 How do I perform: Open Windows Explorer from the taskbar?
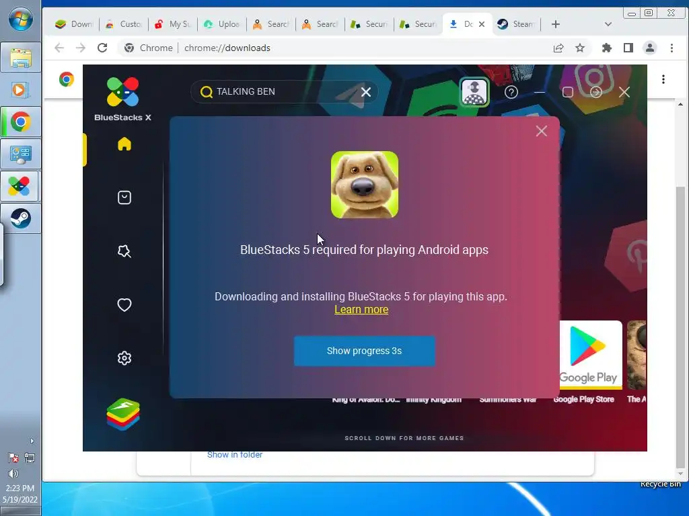pos(21,58)
